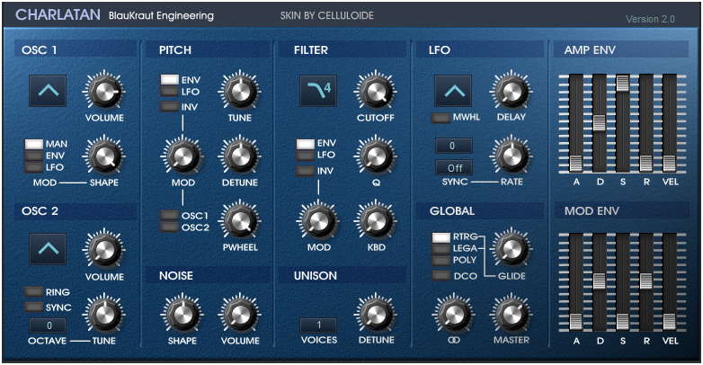703x365 pixels.
Task: Click the MASTER volume knob
Action: pos(512,314)
